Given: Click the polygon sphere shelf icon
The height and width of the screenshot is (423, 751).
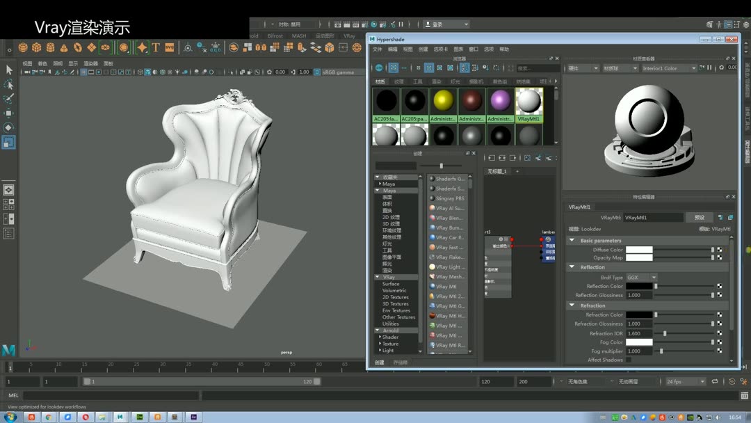Looking at the screenshot, I should (23, 47).
